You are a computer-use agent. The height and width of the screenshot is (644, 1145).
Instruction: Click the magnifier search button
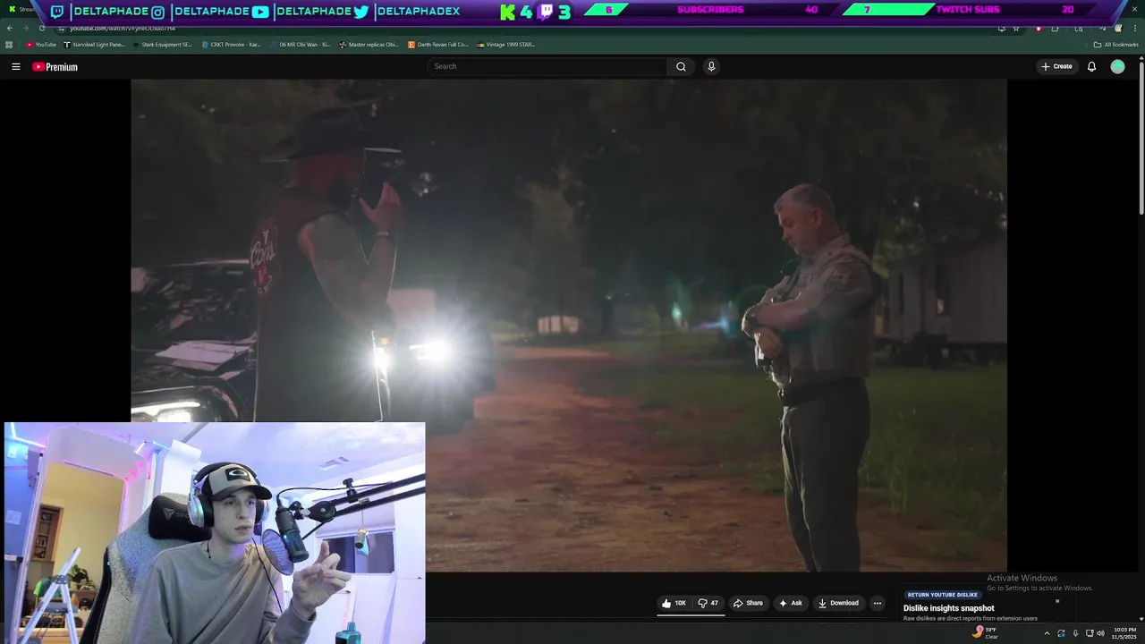tap(681, 66)
